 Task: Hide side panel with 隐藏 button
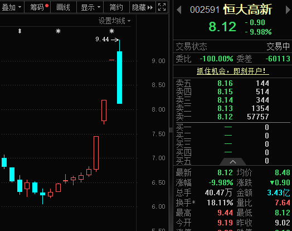point(143,7)
